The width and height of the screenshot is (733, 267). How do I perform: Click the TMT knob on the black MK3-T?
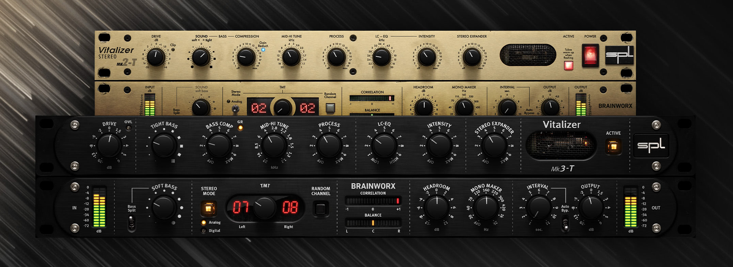click(x=265, y=208)
